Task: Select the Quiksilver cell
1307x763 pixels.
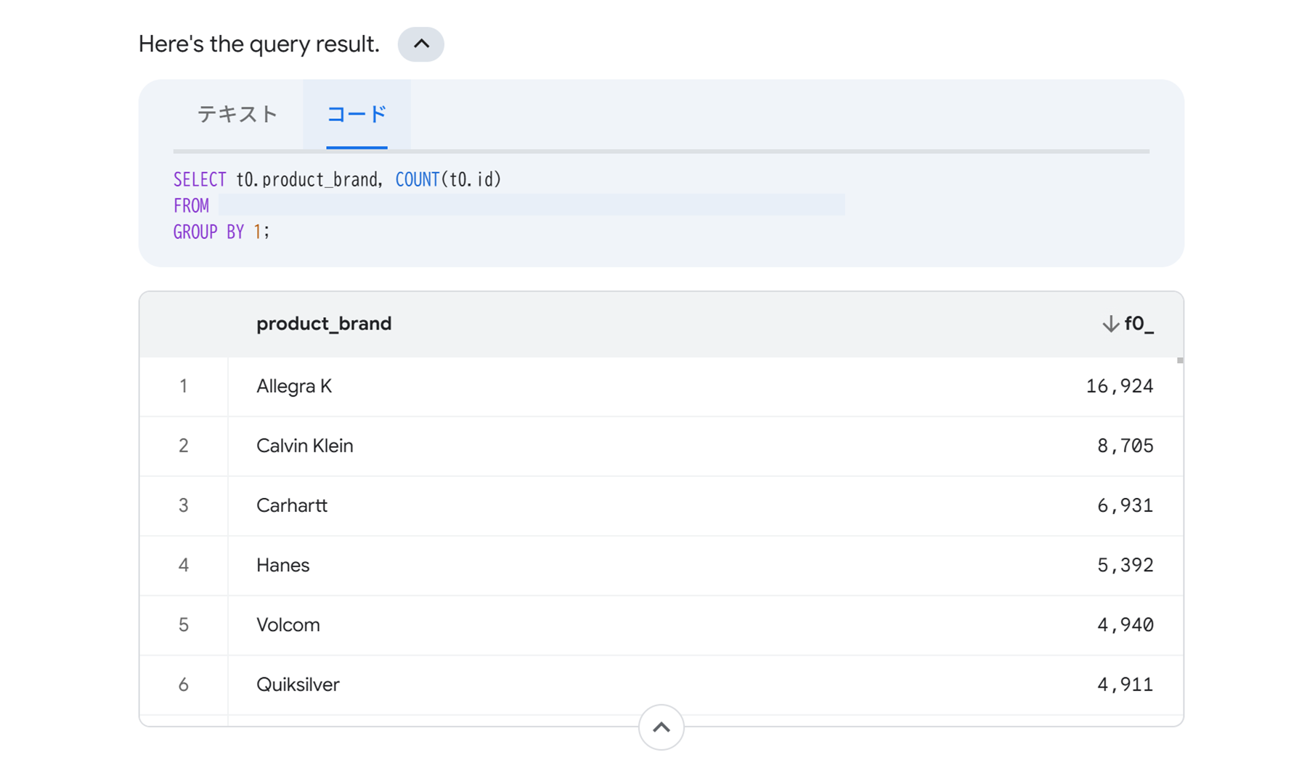Action: coord(298,685)
